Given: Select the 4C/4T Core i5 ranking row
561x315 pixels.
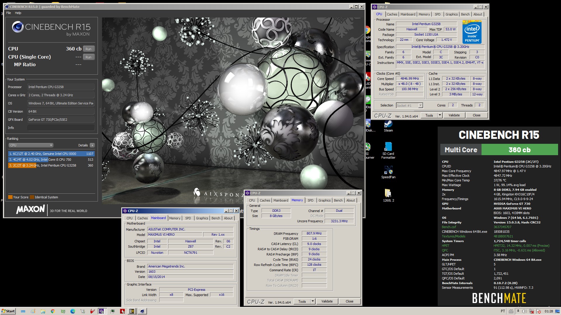Looking at the screenshot, I should click(51, 160).
